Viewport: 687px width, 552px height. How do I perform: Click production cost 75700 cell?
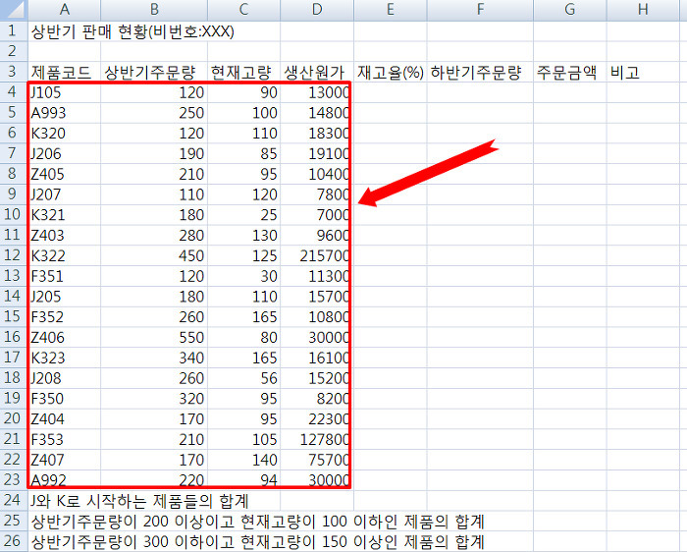(x=317, y=460)
